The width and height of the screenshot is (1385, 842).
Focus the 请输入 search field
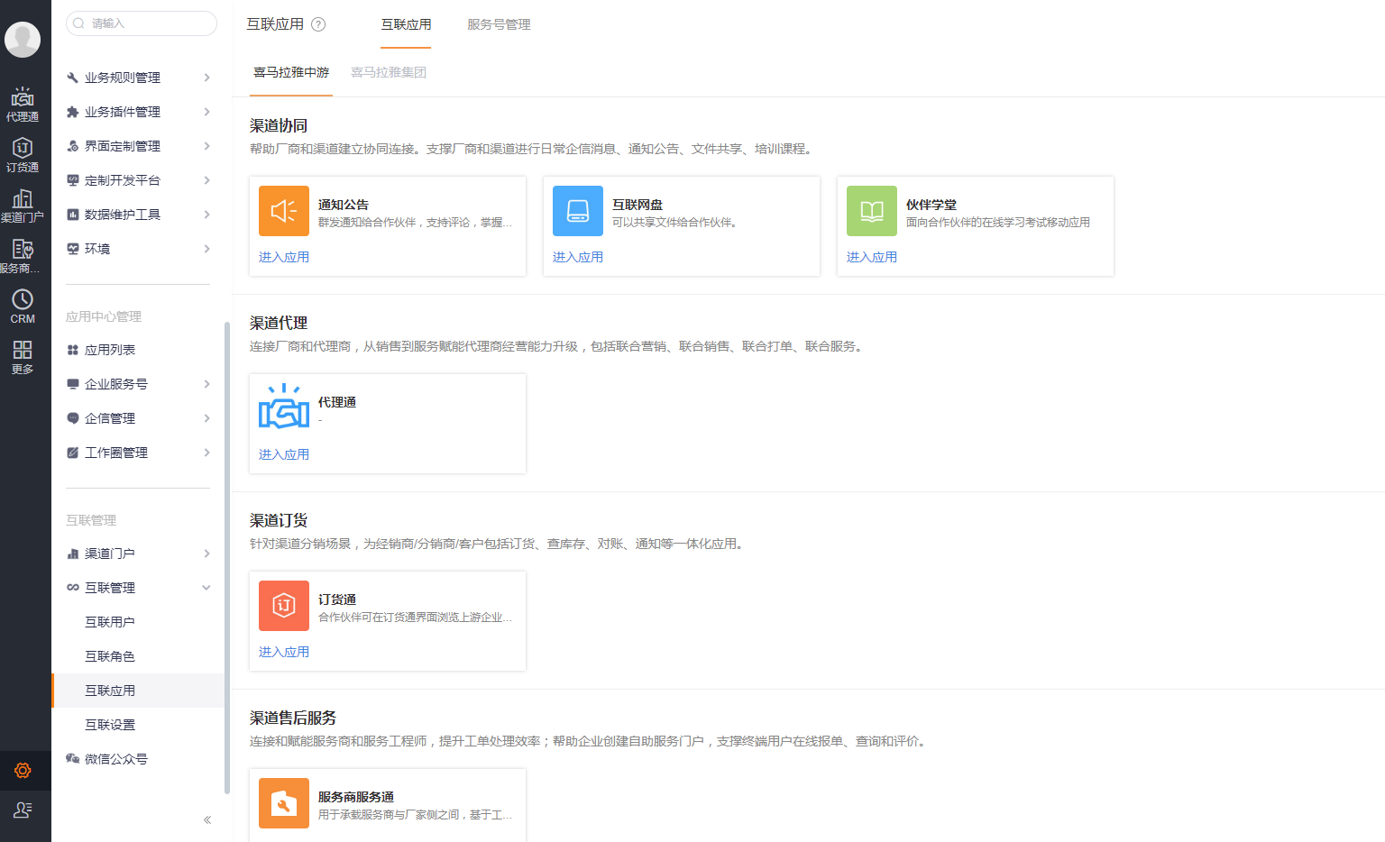pyautogui.click(x=142, y=23)
